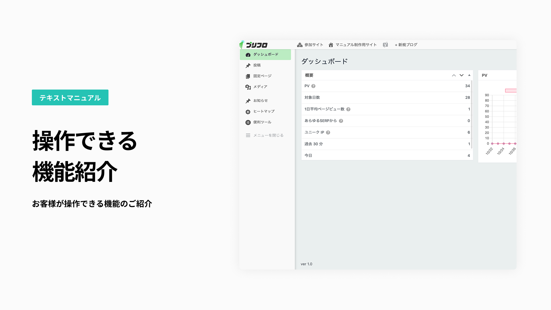Show the tooltip for PV help mark
Screen dimensions: 551x310
[x=314, y=86]
